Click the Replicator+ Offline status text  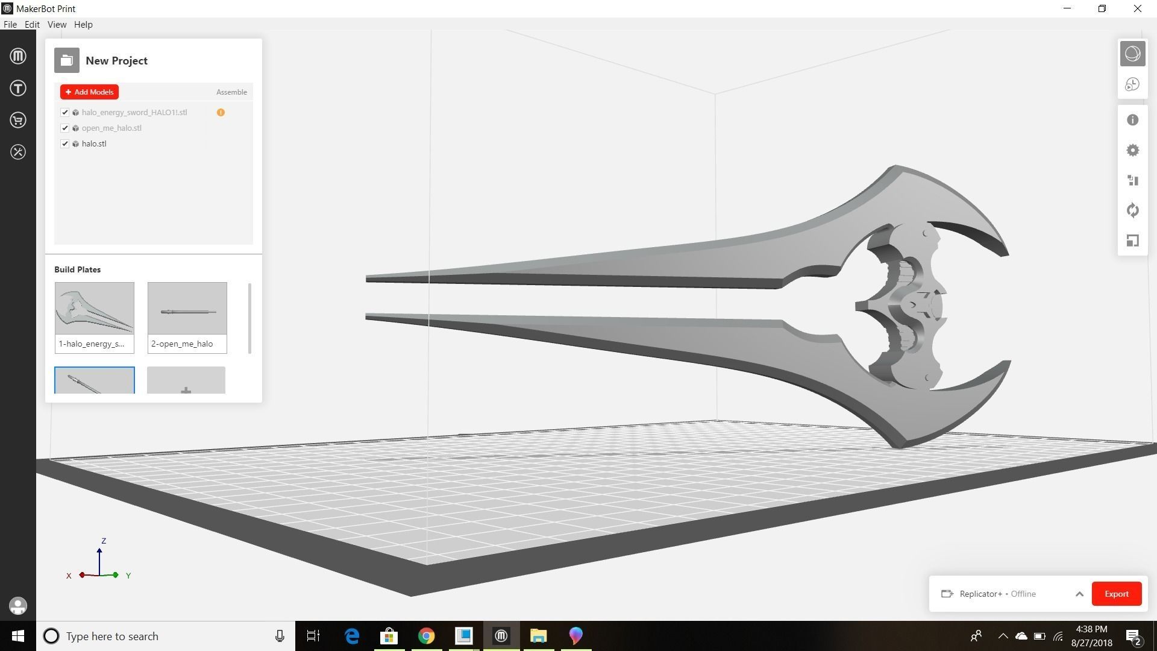click(997, 594)
